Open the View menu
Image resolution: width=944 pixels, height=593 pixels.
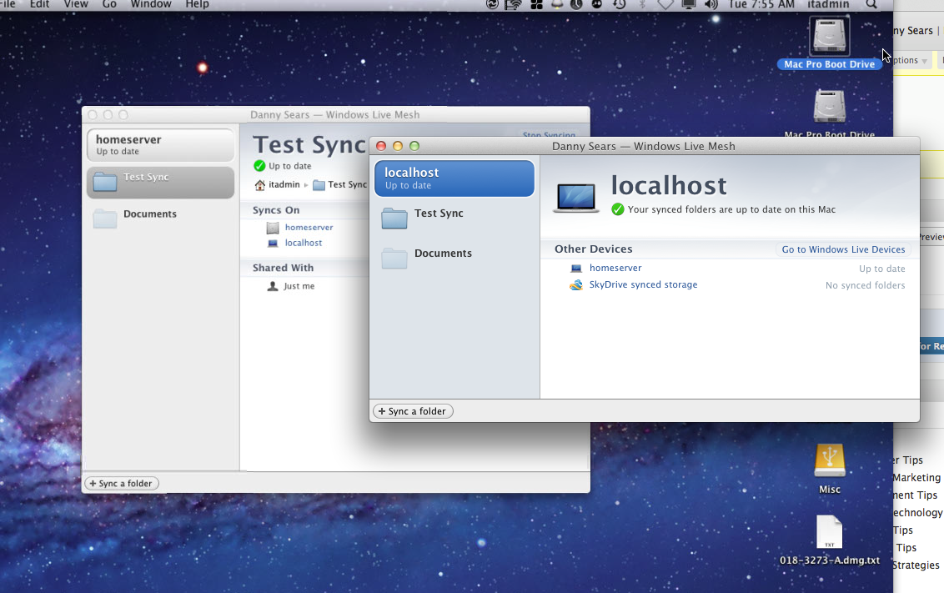(76, 4)
